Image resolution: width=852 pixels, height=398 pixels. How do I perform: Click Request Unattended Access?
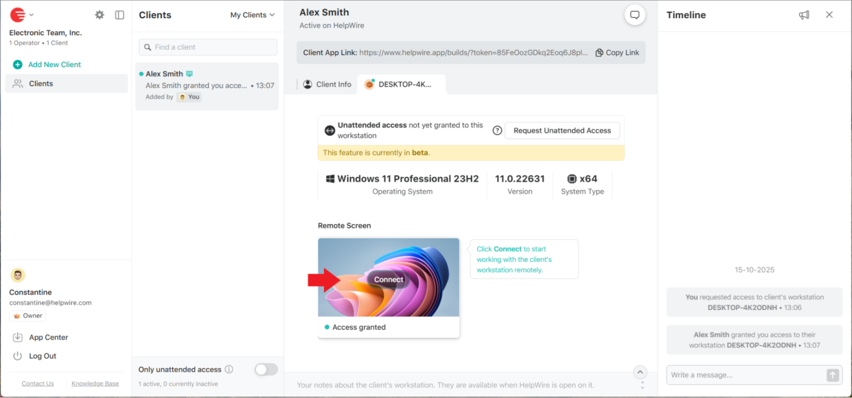point(561,130)
